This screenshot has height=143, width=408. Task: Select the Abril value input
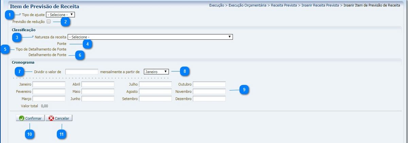tap(98, 84)
